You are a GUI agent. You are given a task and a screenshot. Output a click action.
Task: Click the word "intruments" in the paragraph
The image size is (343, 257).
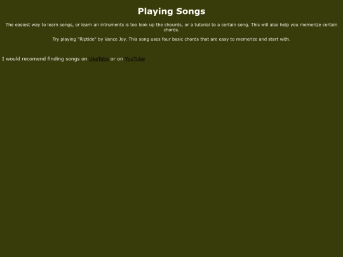point(112,25)
